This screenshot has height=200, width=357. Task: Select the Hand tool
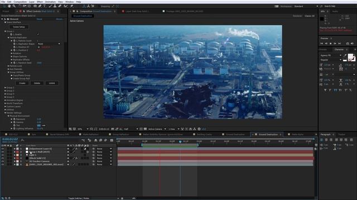click(9, 6)
